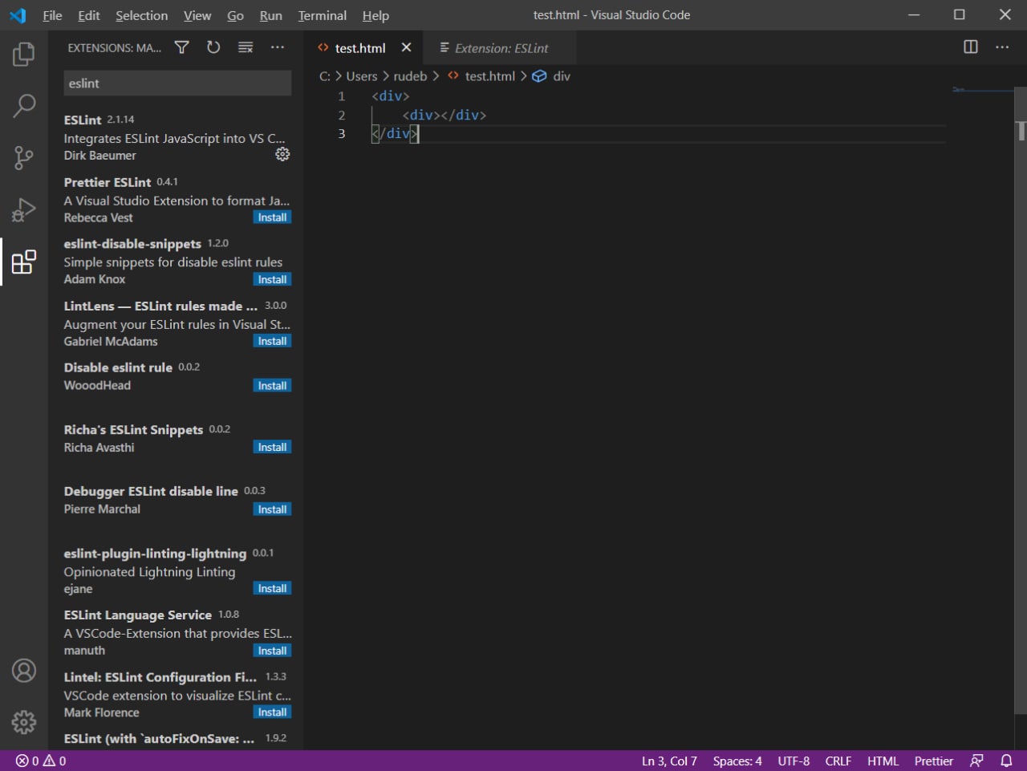Close the test.html tab
This screenshot has width=1027, height=771.
(406, 47)
